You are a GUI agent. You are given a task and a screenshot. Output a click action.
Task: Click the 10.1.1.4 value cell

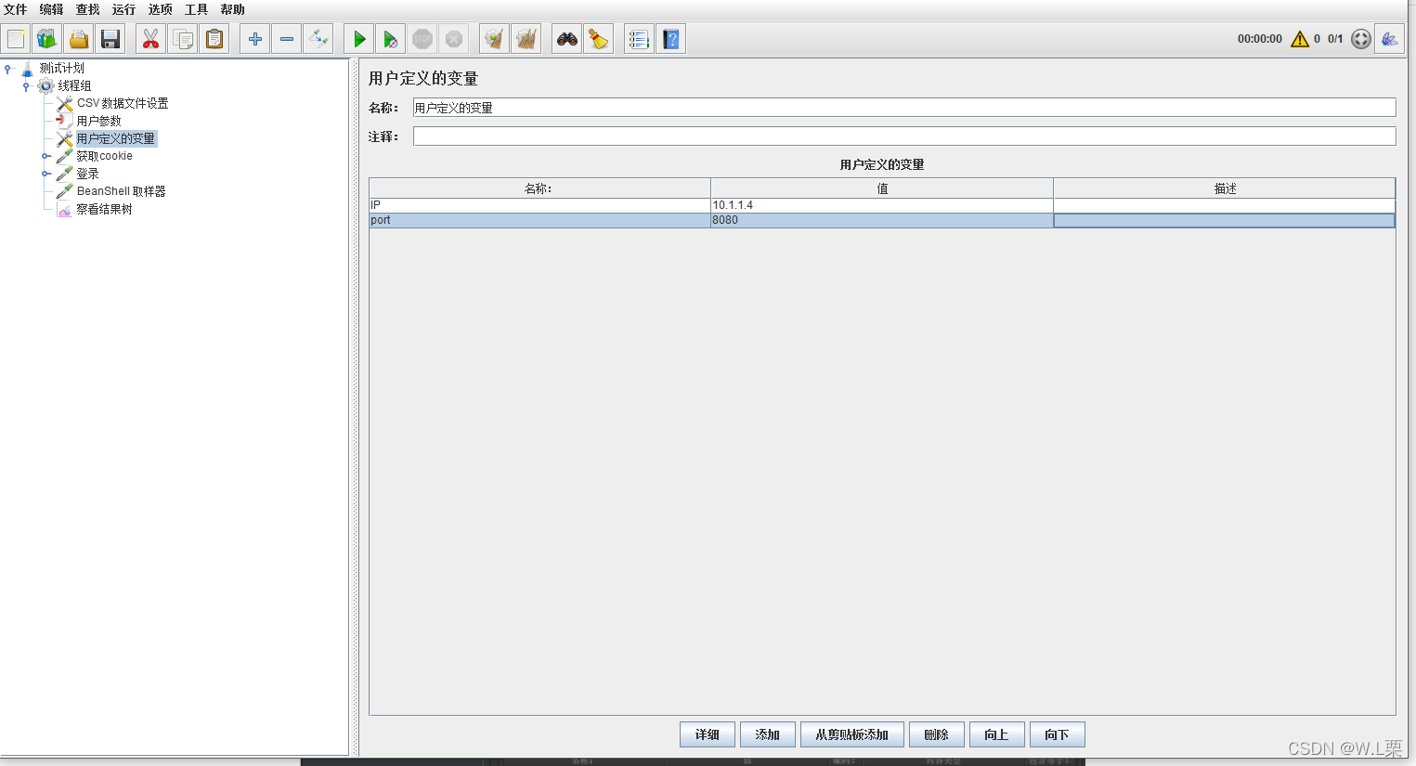coord(882,205)
